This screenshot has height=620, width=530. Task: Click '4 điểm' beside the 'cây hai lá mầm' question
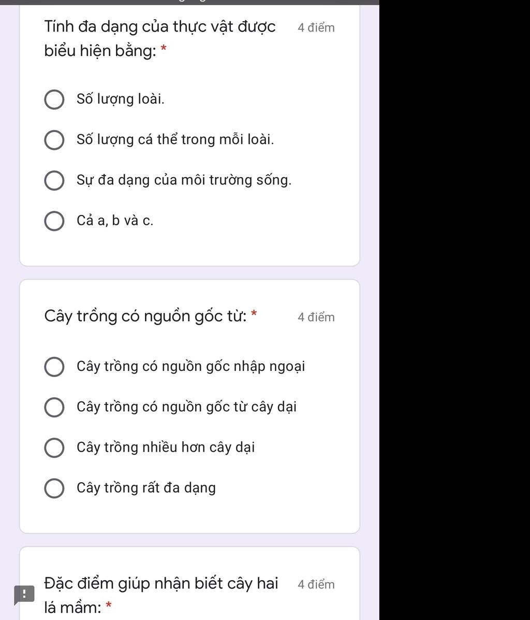point(316,585)
